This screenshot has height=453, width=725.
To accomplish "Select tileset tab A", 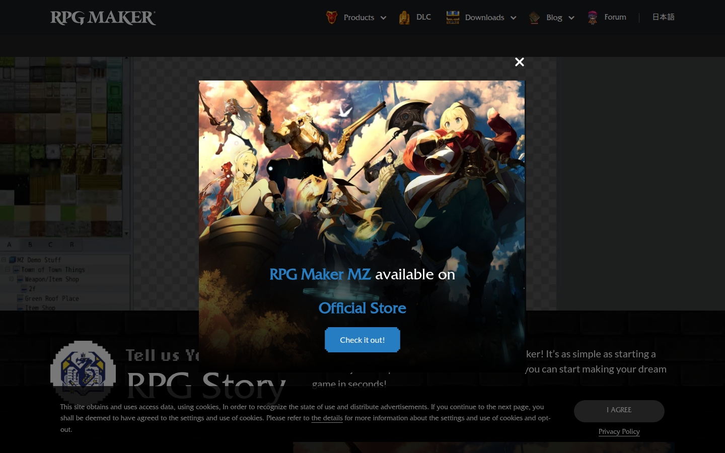I will (9, 245).
